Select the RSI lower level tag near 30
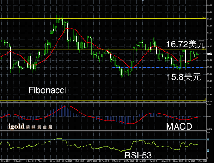This screenshot has width=214, height=163. click(x=208, y=151)
